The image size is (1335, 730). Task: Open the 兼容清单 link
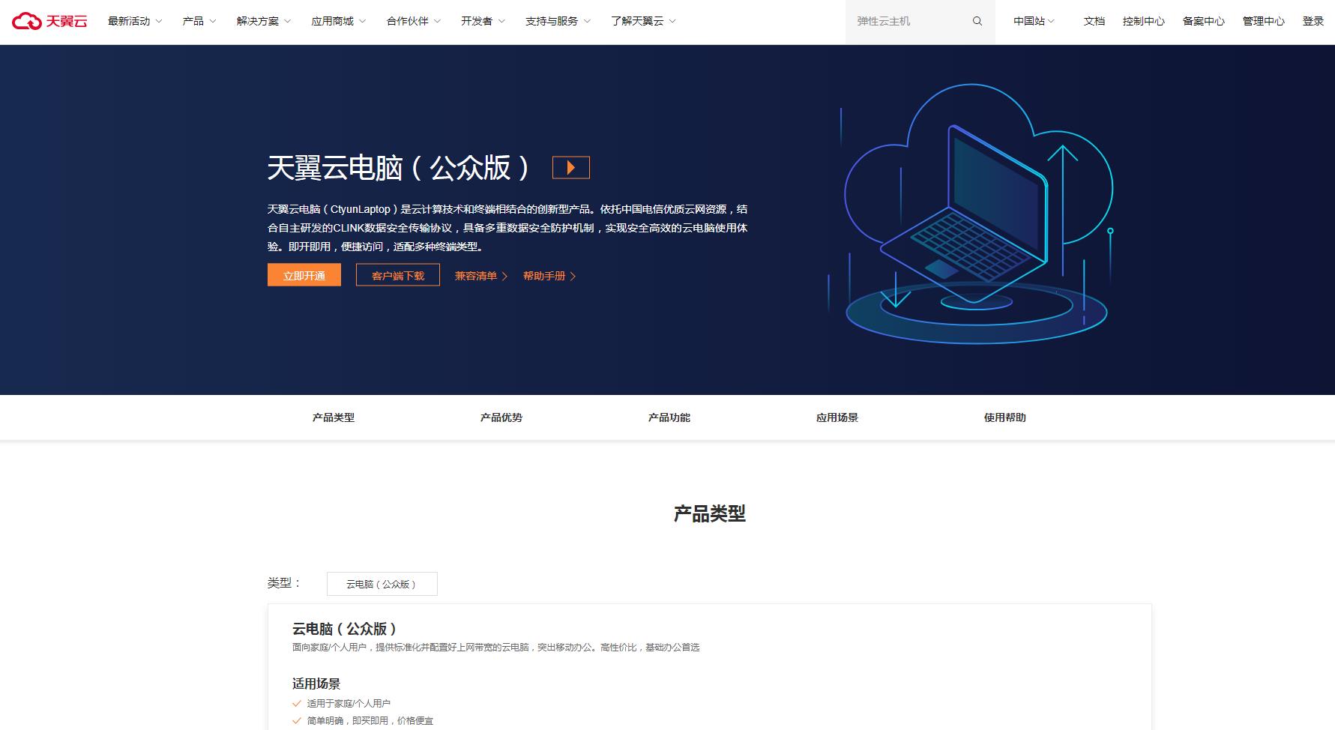481,276
